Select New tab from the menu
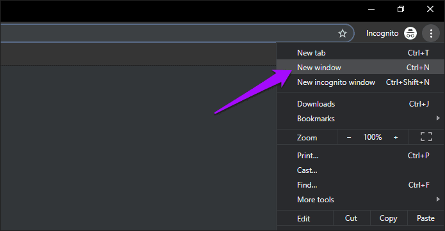 click(360, 53)
